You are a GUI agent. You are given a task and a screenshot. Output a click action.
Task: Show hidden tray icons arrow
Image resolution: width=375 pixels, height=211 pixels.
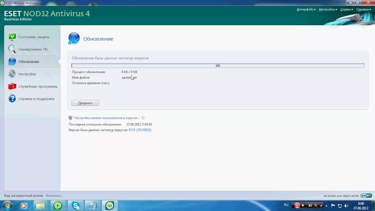326,206
